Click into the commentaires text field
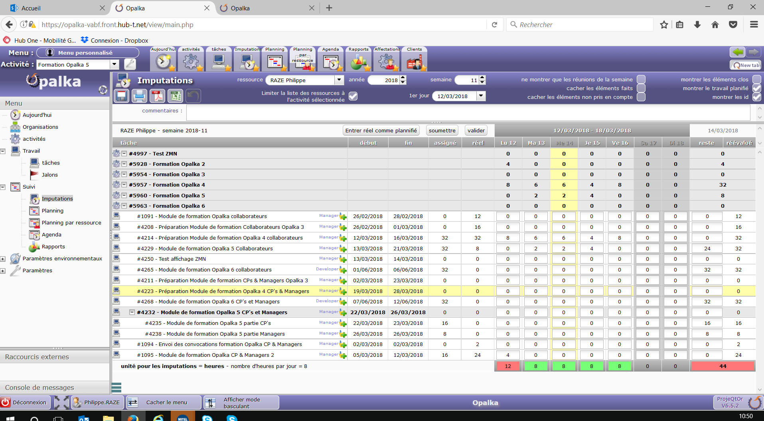 pyautogui.click(x=468, y=113)
